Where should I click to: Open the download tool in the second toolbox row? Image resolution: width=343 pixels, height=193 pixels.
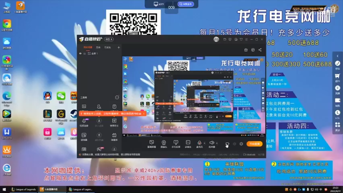pyautogui.click(x=99, y=122)
